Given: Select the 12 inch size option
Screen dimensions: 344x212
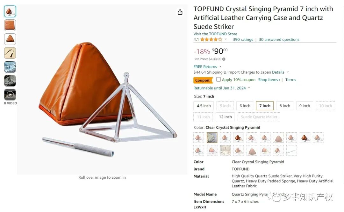Looking at the screenshot, I should (x=225, y=117).
